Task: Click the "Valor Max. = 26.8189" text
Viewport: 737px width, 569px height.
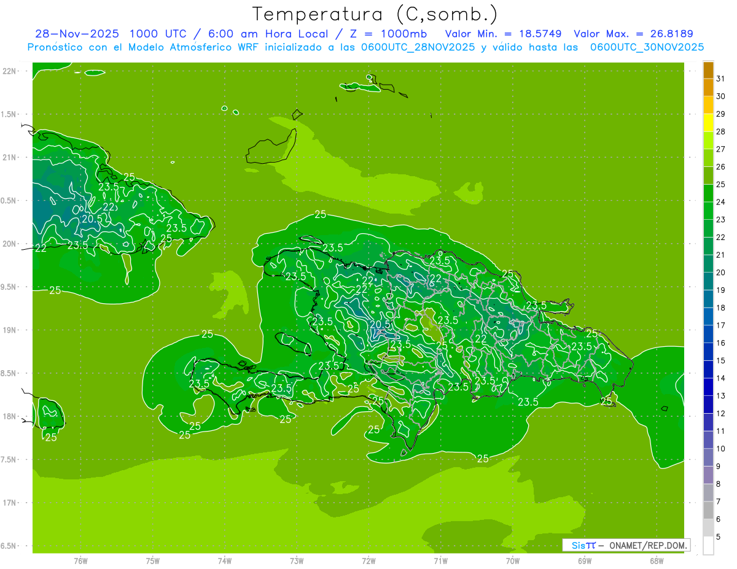Action: tap(633, 34)
